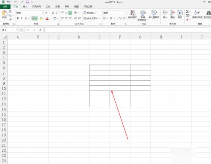Switch to the Insert (插入) tab
The height and width of the screenshot is (164, 211).
coord(25,6)
